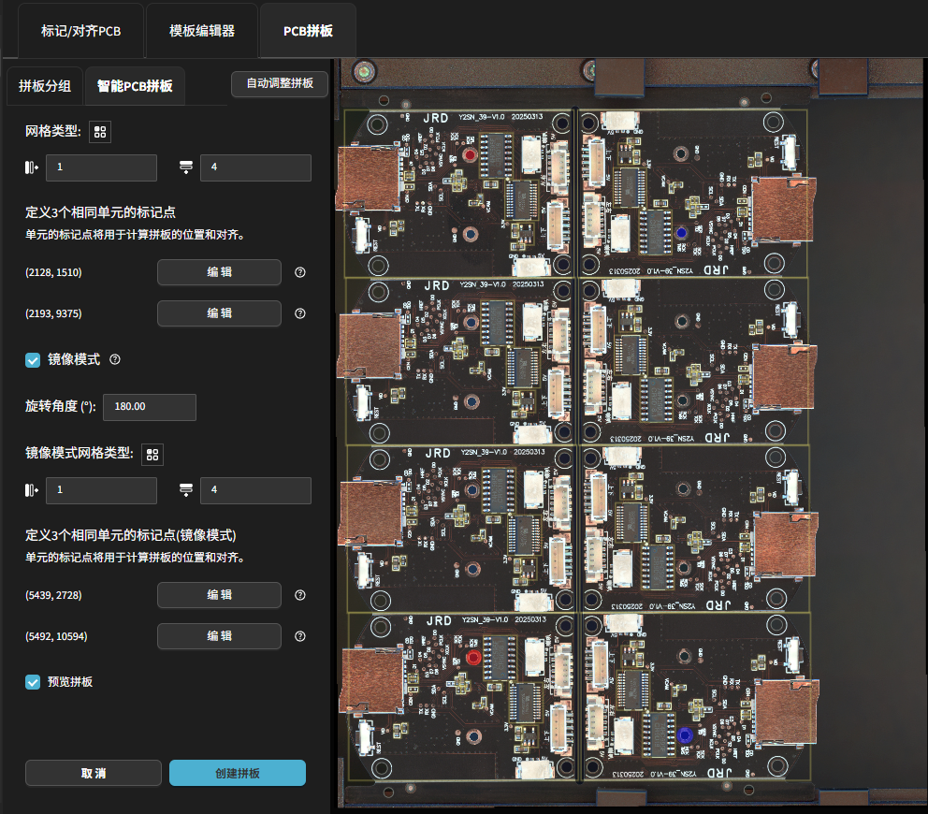Open the 模板编辑器 tab

(x=202, y=30)
